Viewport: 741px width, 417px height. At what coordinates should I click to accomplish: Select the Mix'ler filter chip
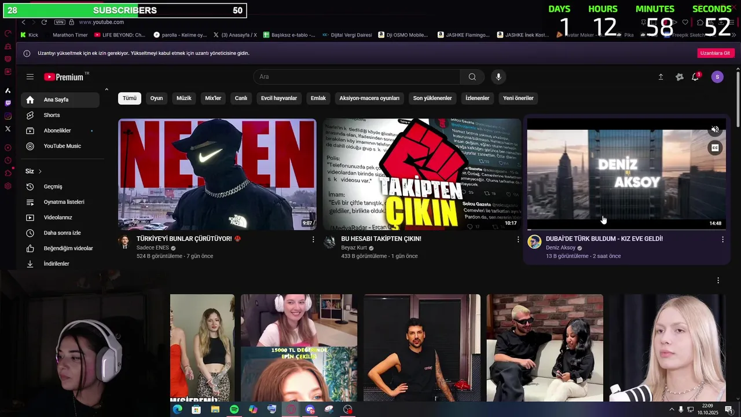point(213,98)
